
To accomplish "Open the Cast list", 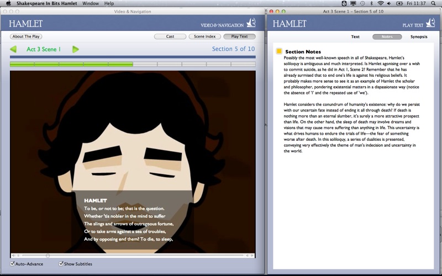I will [x=170, y=36].
